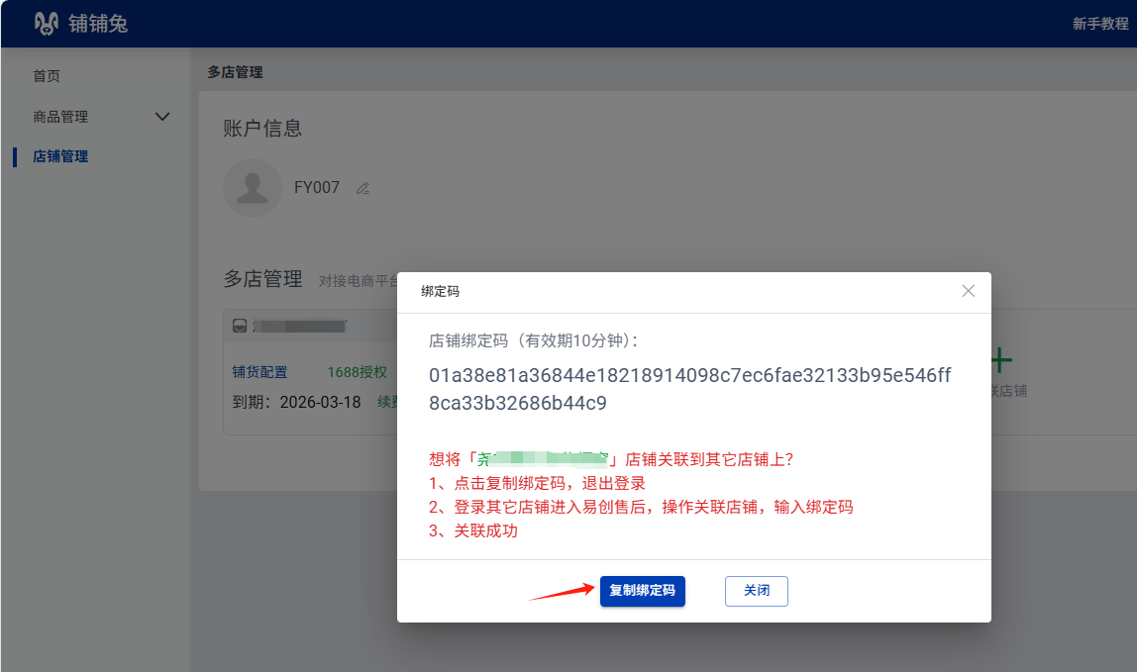Open the 商品管理 menu entry
The height and width of the screenshot is (672, 1137).
pyautogui.click(x=60, y=117)
